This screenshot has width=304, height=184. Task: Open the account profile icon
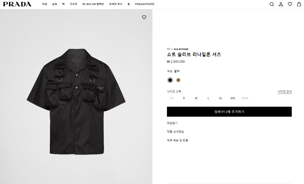pos(281,4)
